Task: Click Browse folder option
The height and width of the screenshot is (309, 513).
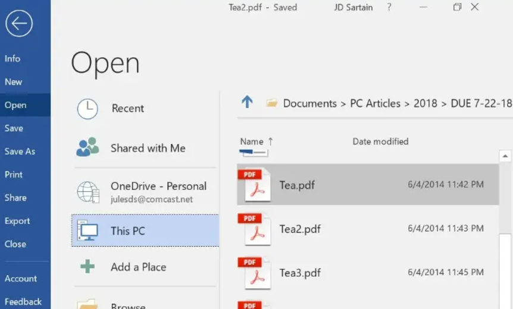Action: 128,306
